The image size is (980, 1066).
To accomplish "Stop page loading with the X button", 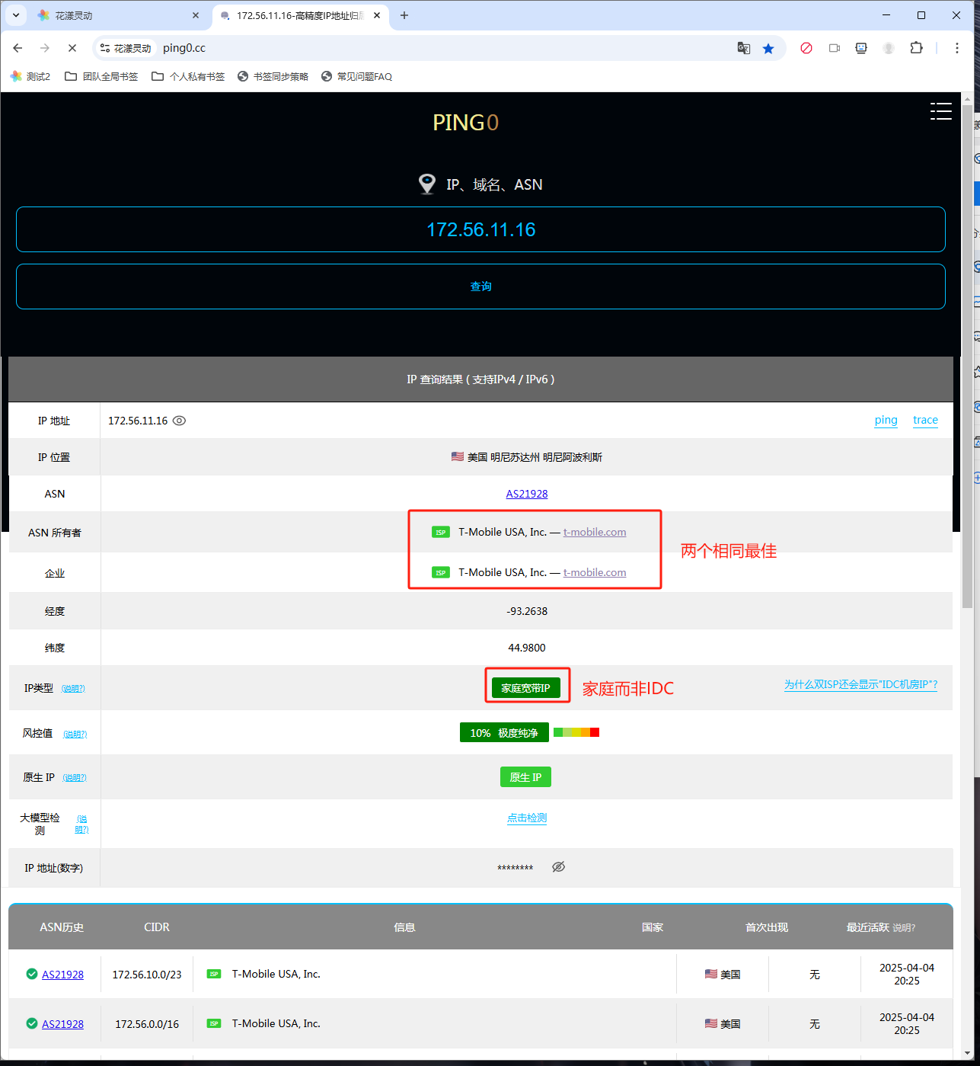I will point(72,48).
